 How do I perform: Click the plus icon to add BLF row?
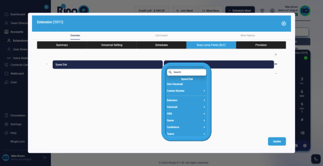point(276,55)
